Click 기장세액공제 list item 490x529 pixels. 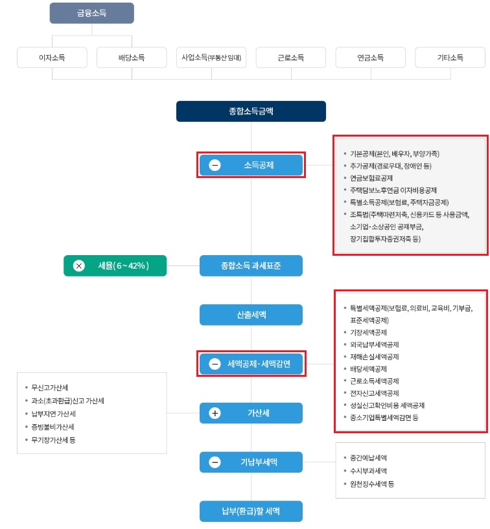[368, 332]
